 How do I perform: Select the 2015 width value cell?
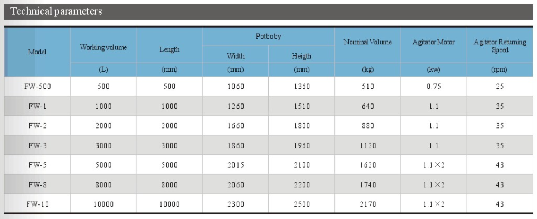[x=235, y=165]
